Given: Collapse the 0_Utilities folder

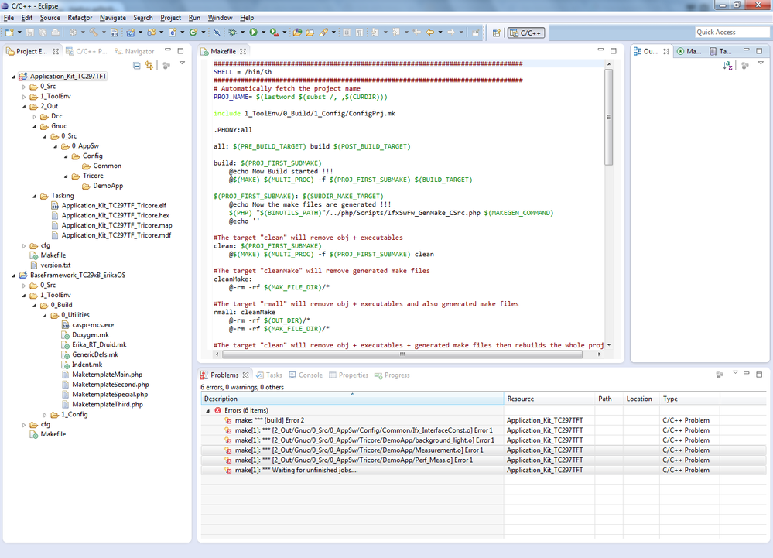Looking at the screenshot, I should [45, 316].
